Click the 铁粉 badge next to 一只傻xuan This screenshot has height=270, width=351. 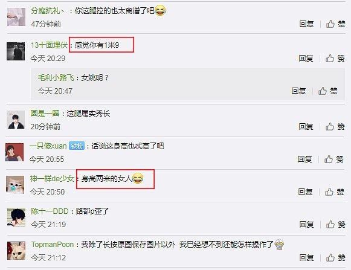click(x=77, y=146)
